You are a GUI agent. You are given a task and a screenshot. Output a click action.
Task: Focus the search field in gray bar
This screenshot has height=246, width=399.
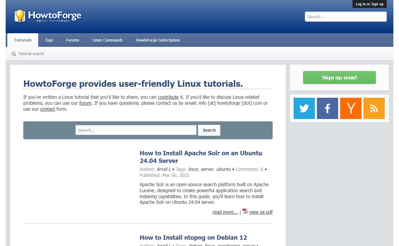click(x=136, y=130)
